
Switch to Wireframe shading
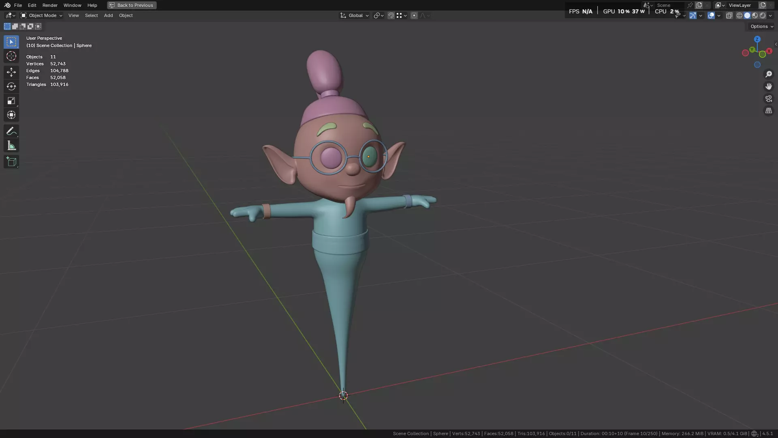[x=740, y=15]
